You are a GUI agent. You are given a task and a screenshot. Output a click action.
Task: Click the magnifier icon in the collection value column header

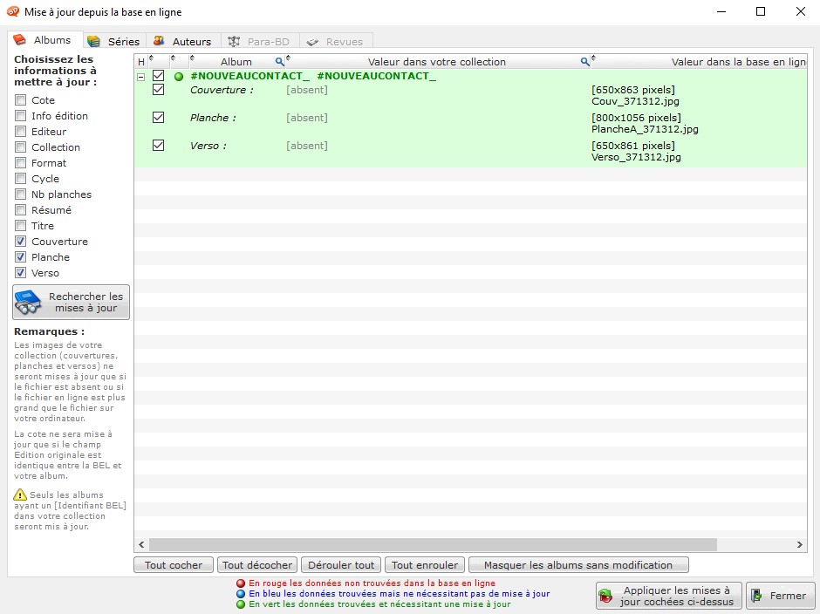tap(585, 62)
